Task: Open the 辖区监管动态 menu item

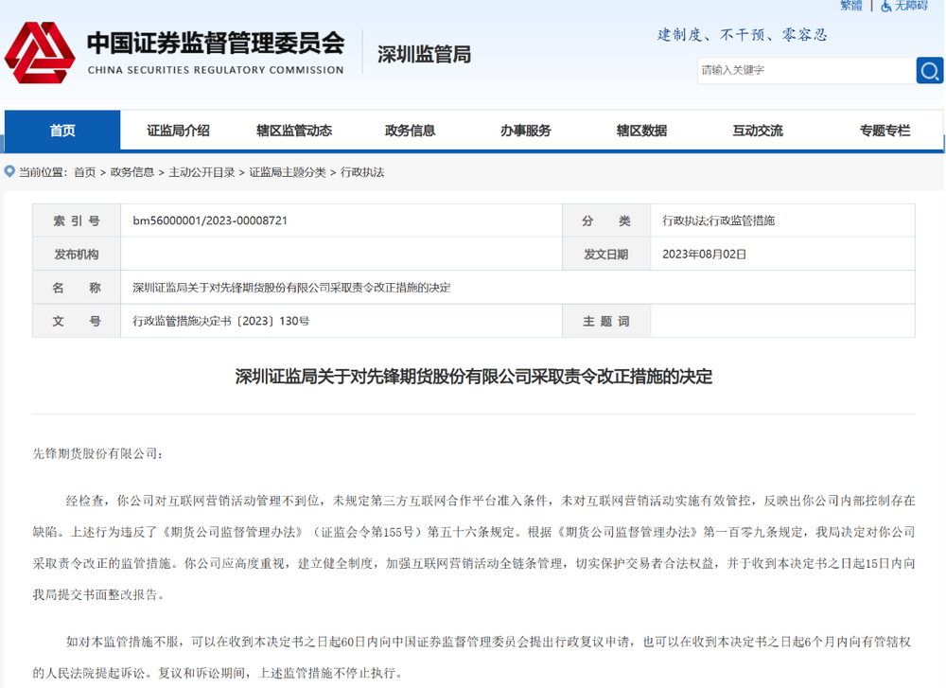Action: pyautogui.click(x=294, y=131)
